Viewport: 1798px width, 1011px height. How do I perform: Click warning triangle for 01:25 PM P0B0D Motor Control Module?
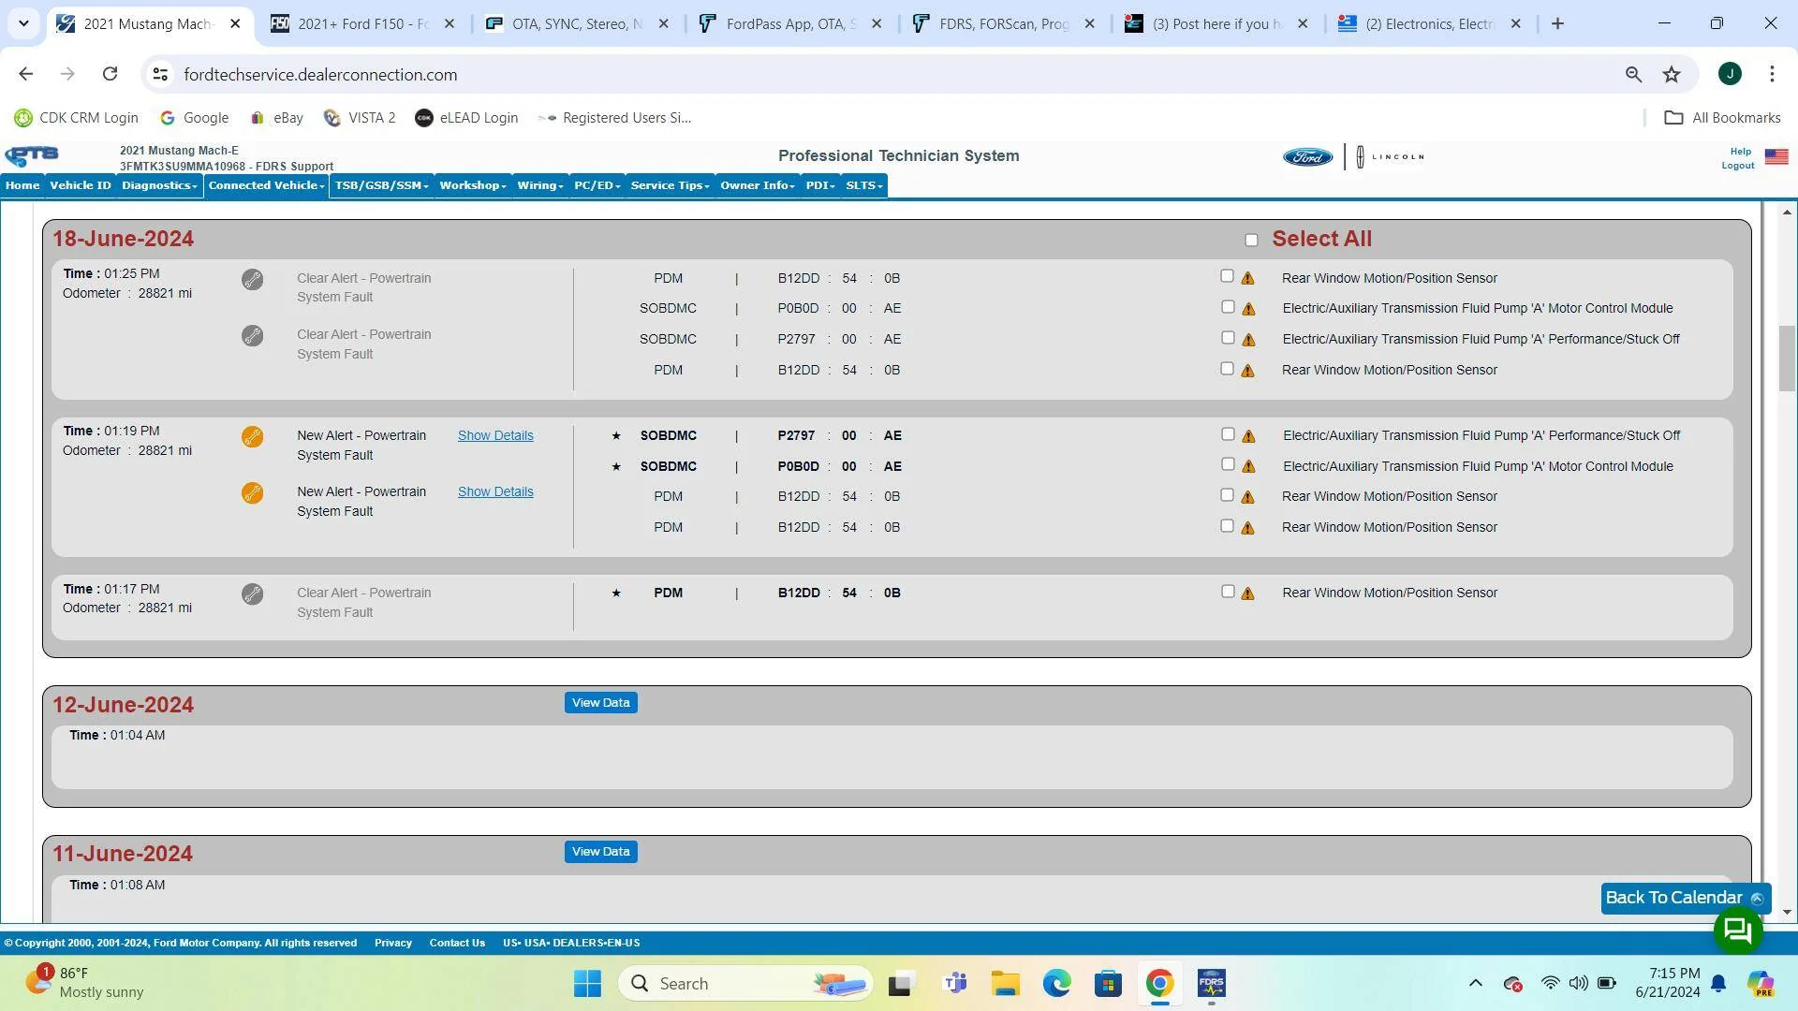[x=1248, y=309]
